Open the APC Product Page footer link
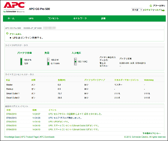Viewport: 168px width, 141px height. [30, 137]
